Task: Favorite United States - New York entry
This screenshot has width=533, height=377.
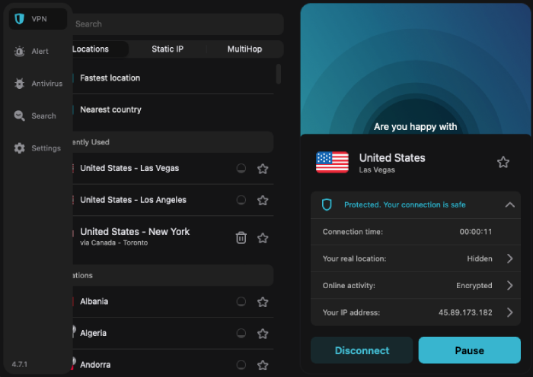Action: [x=263, y=238]
